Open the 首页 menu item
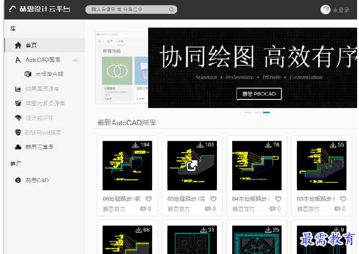The width and height of the screenshot is (359, 254). point(45,45)
